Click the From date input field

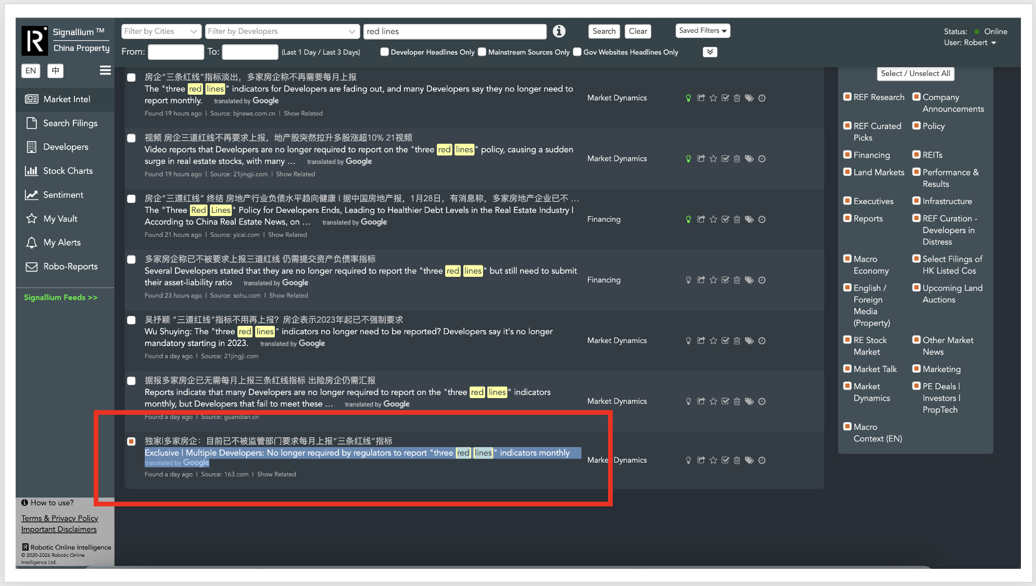pyautogui.click(x=175, y=52)
